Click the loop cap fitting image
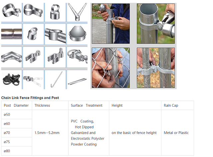 (55, 12)
